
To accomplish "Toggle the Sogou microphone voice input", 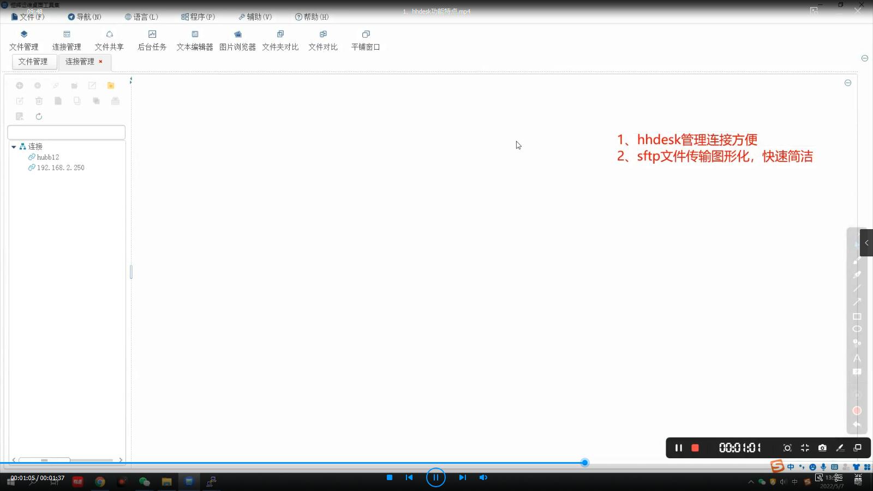I will [823, 467].
